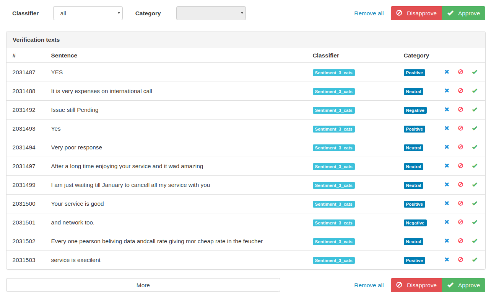
Task: Click the Neutral badge in row 2031488
Action: pos(413,92)
